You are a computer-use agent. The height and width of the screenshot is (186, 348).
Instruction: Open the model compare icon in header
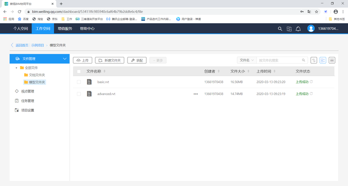coord(289,29)
